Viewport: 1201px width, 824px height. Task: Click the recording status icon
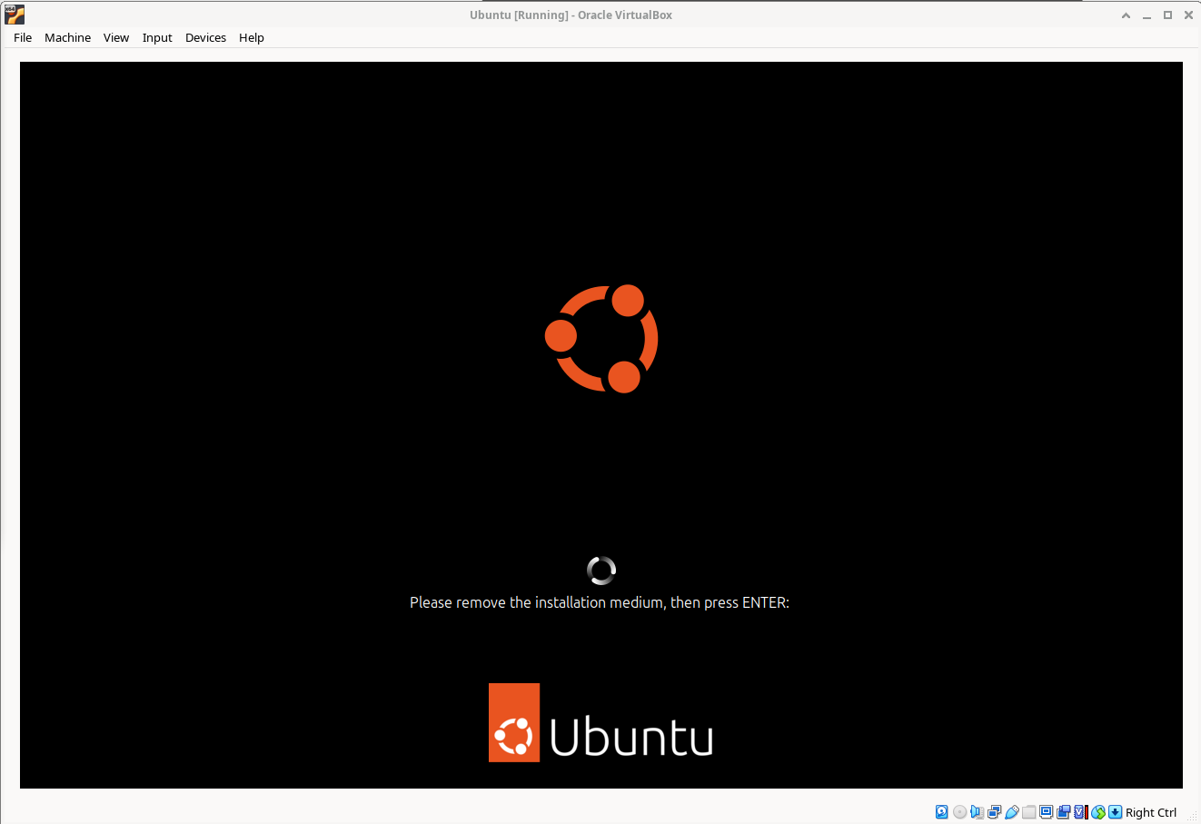tap(1063, 812)
